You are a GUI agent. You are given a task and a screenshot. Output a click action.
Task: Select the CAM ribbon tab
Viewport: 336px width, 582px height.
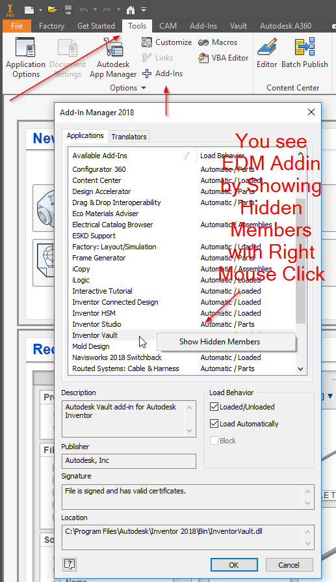tap(168, 26)
